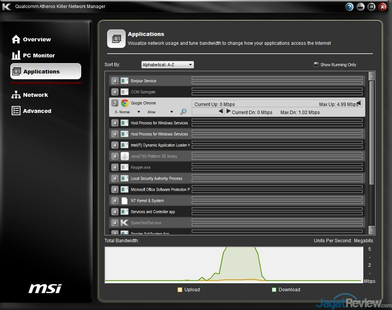Open the help question mark button
Viewport: 392px width, 310px height.
(349, 7)
